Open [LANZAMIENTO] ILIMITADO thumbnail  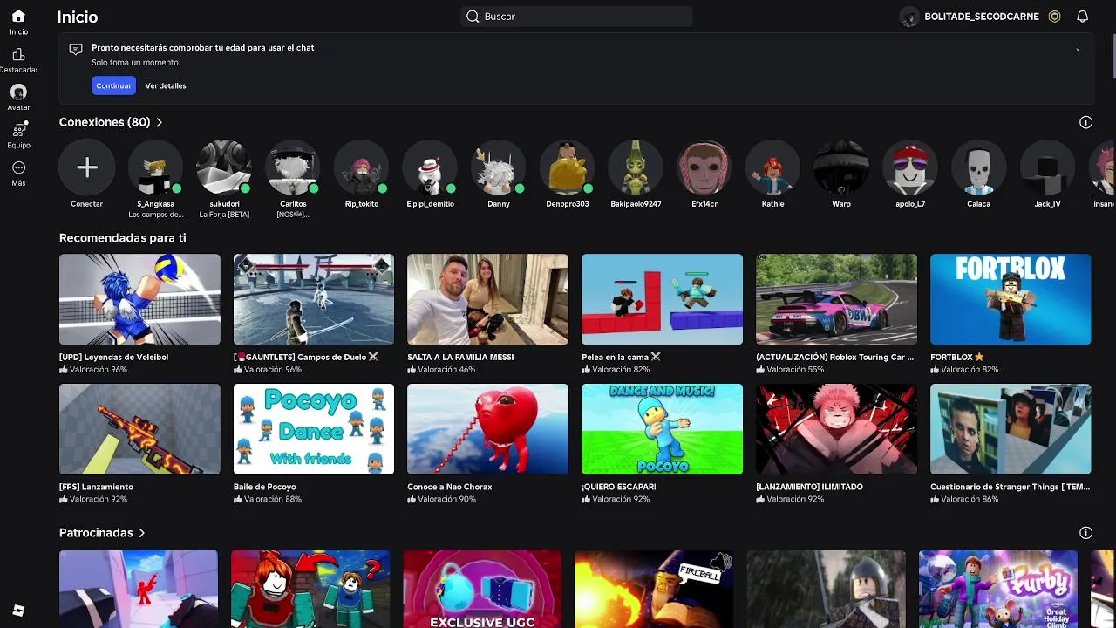[x=836, y=429]
